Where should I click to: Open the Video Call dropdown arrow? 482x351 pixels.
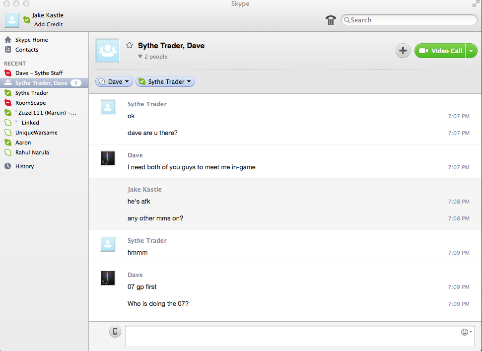tap(471, 51)
